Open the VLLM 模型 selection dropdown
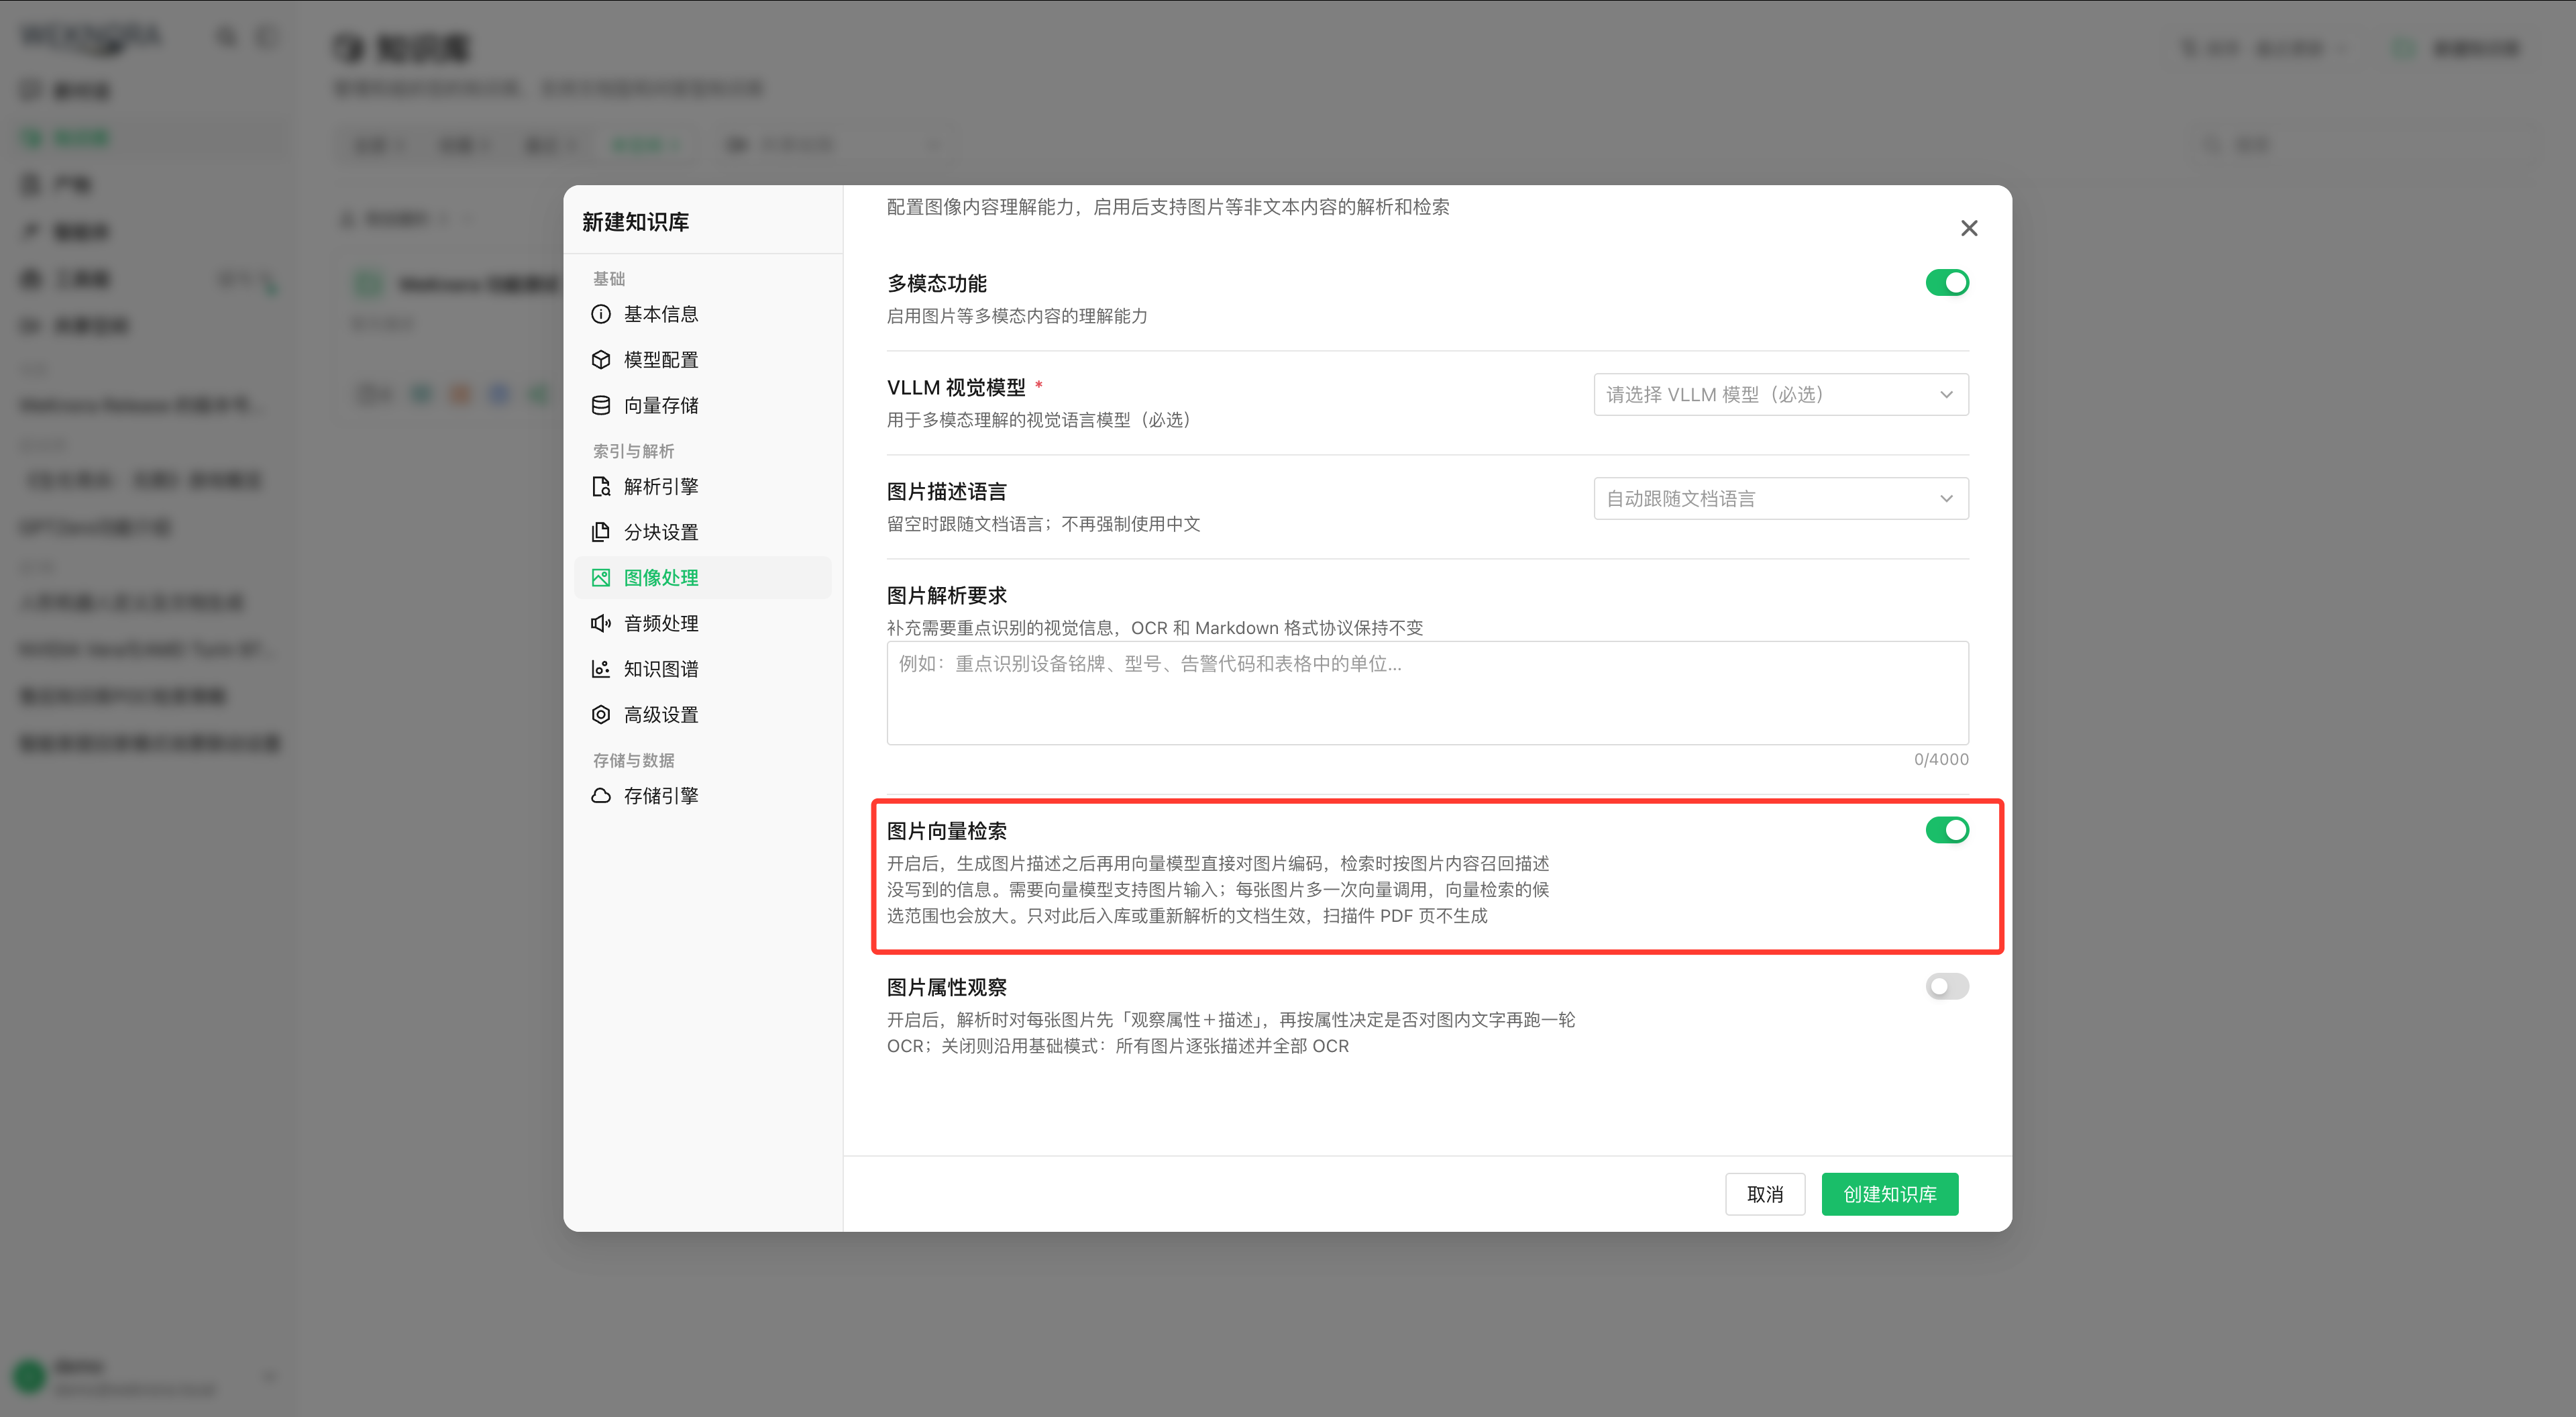 tap(1781, 394)
